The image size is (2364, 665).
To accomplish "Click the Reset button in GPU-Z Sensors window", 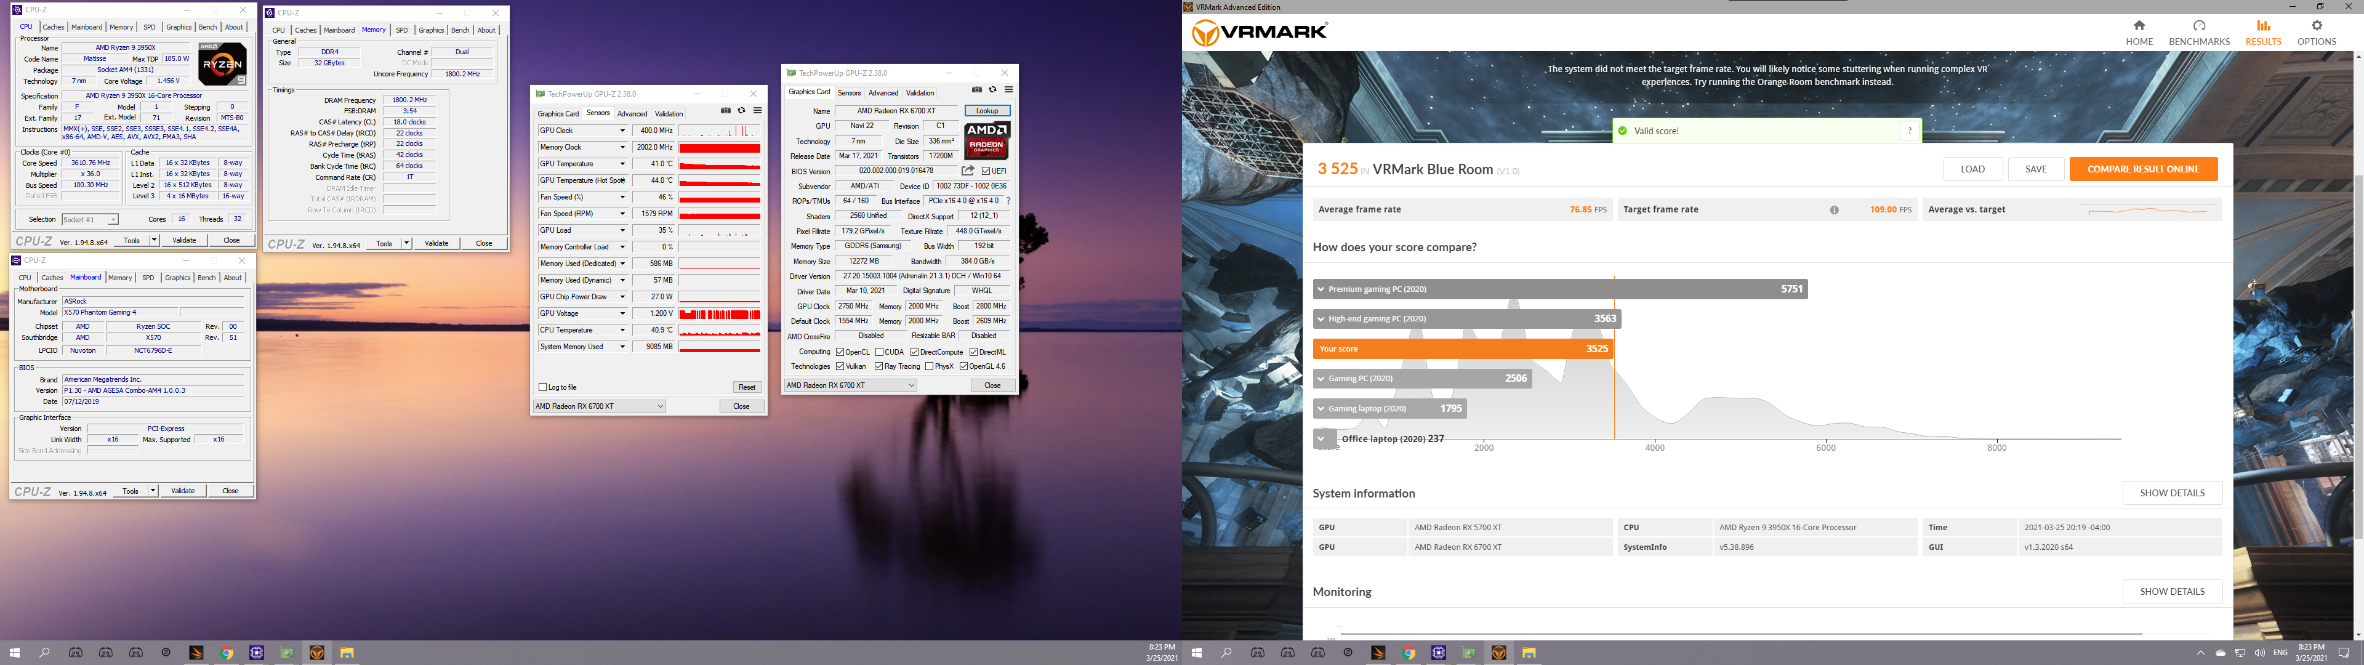I will pos(747,388).
